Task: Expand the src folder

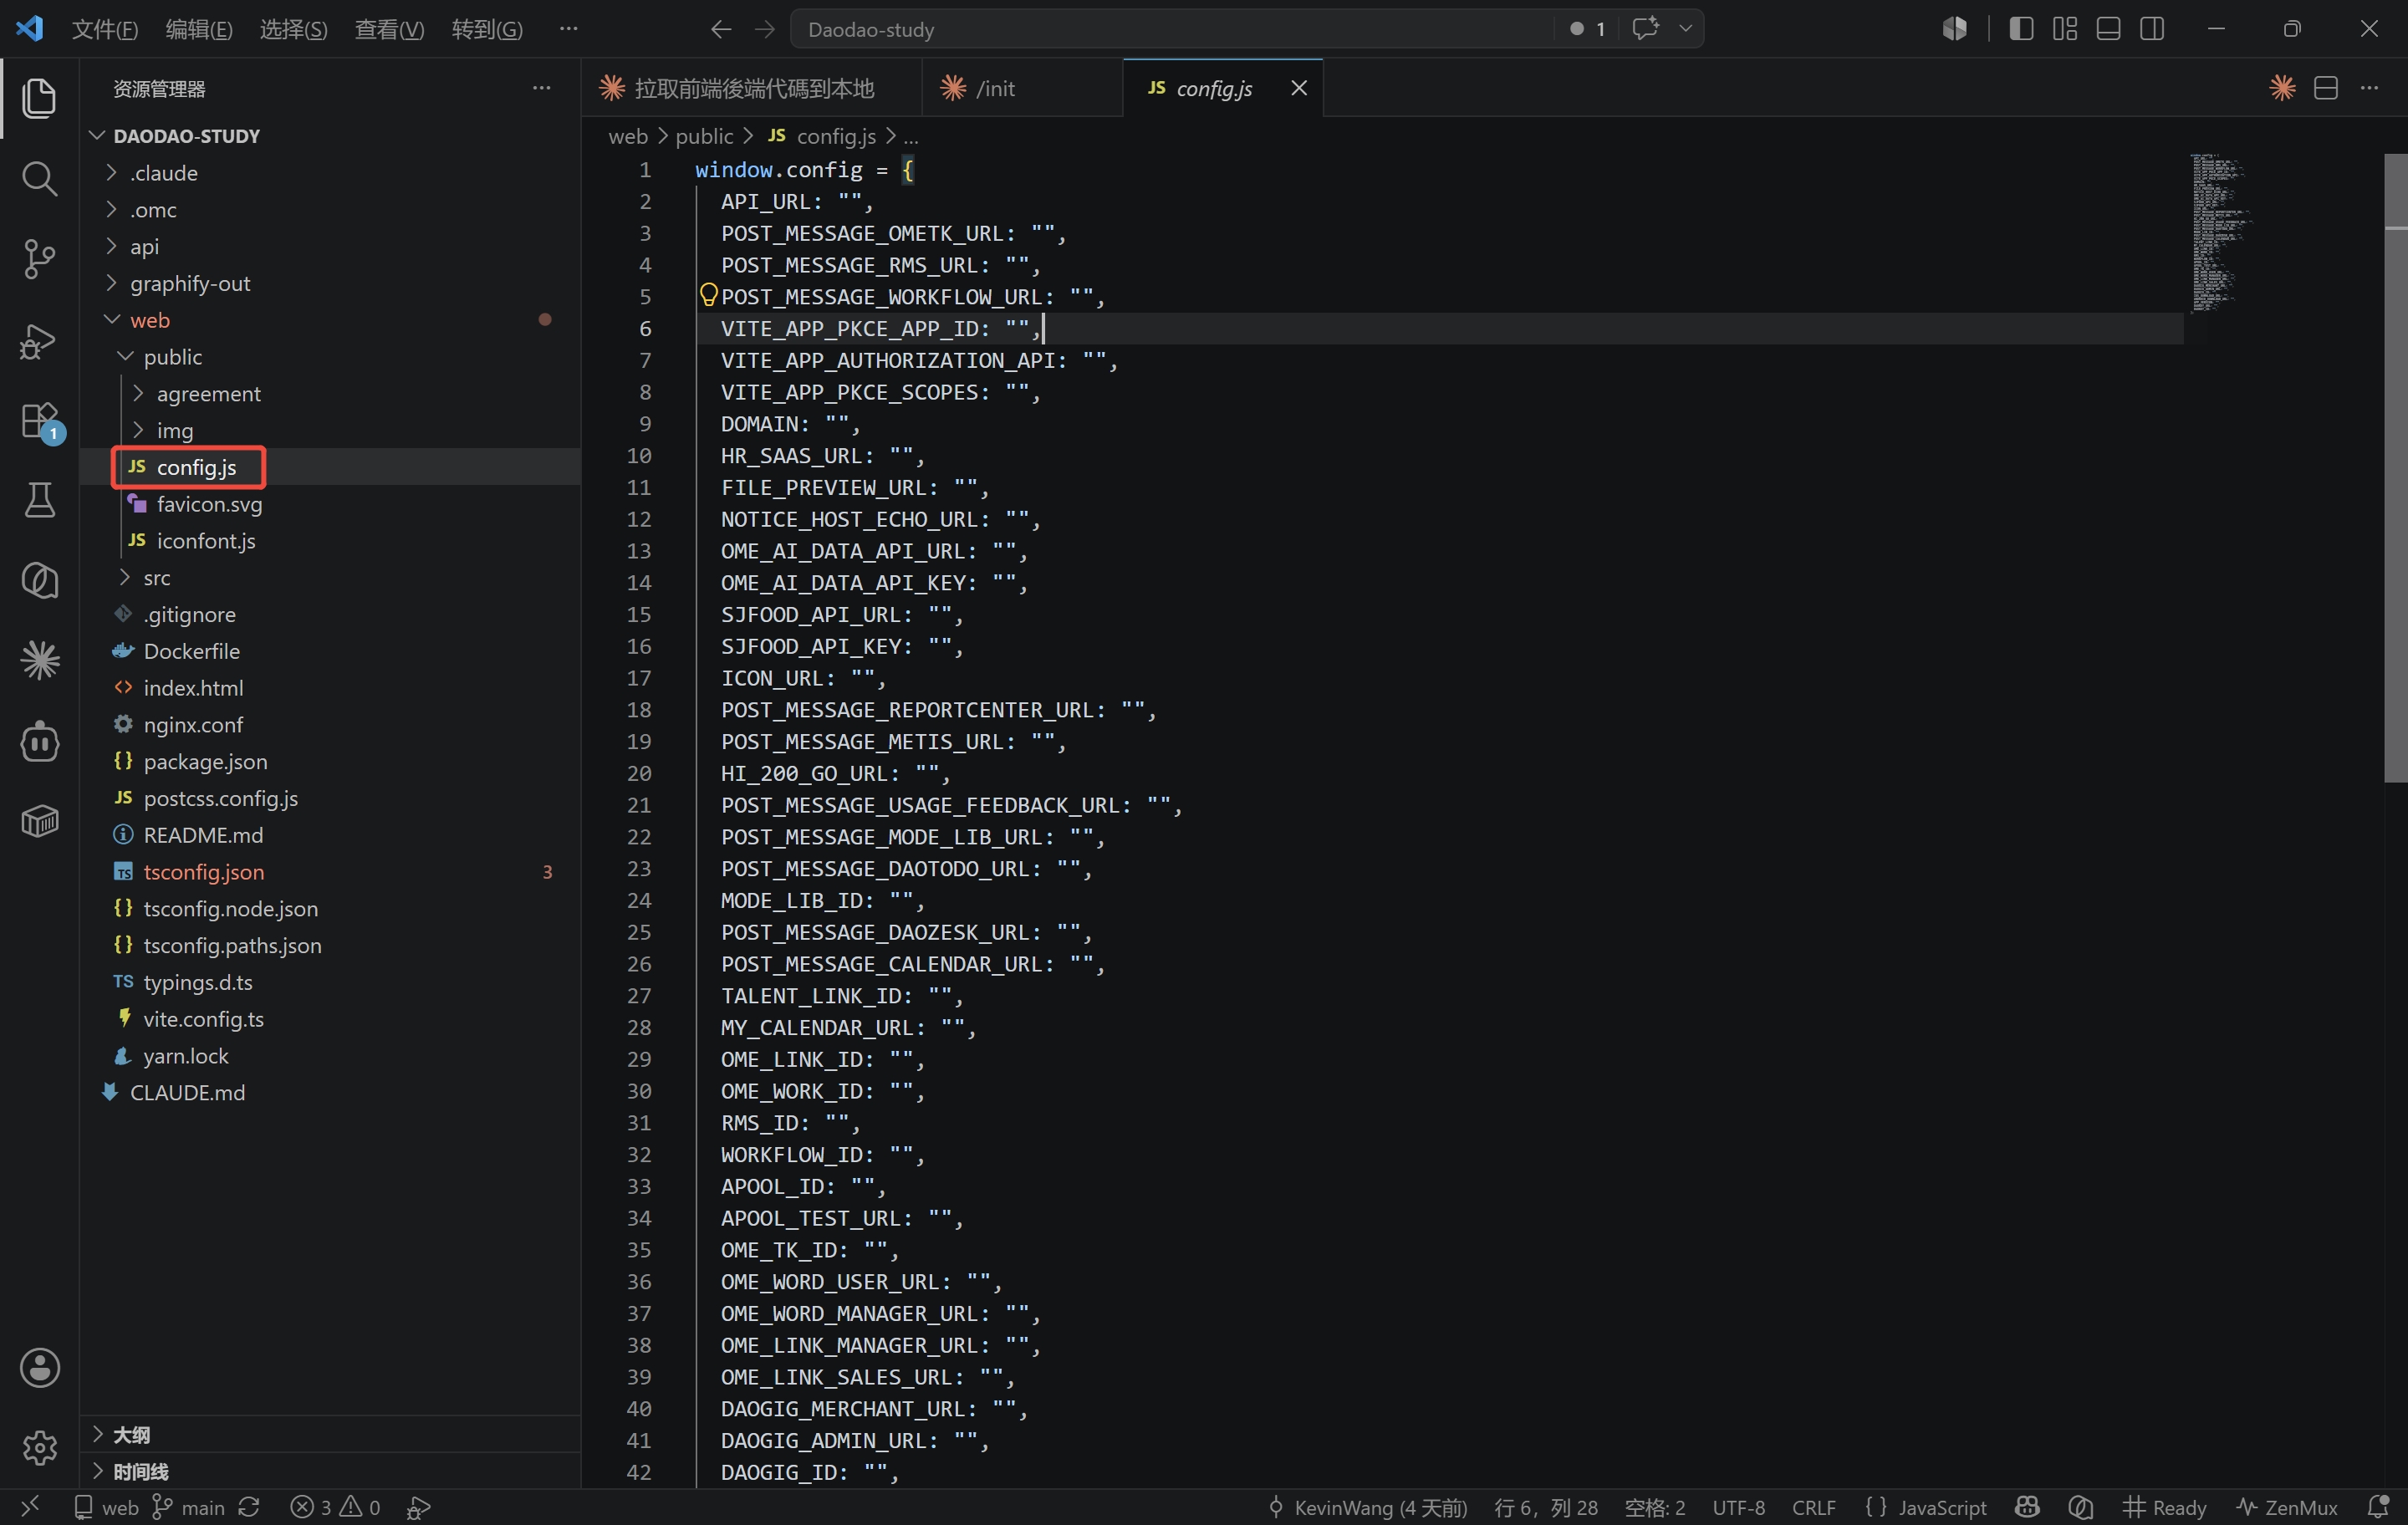Action: point(330,577)
